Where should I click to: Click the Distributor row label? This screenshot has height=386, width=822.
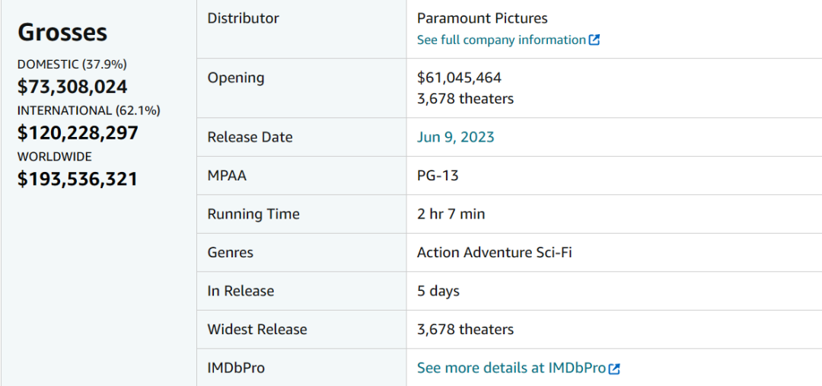click(243, 18)
